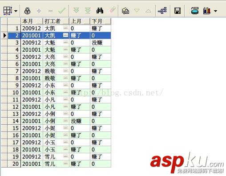This screenshot has height=176, width=226.
Task: Click the 下月 column header
Action: [101, 21]
